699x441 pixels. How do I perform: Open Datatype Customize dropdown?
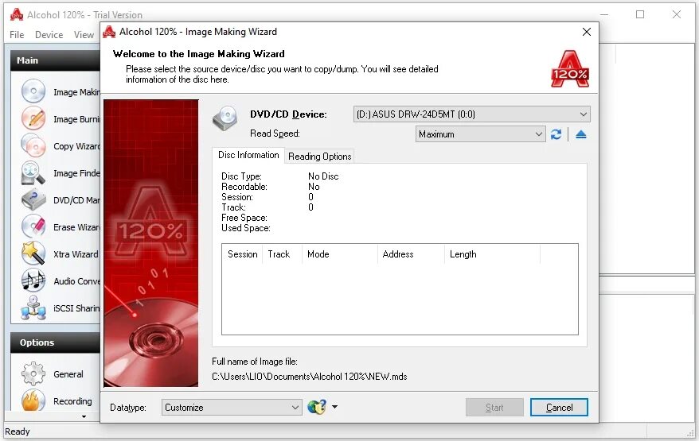[x=232, y=407]
